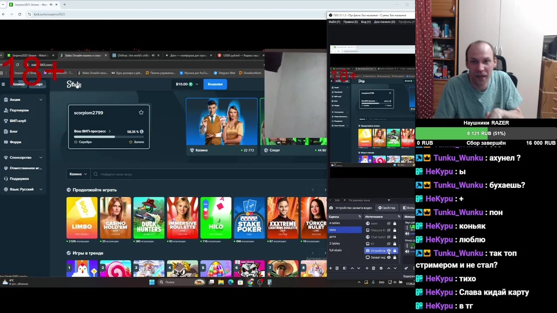The image size is (557, 313).
Task: Open Microsoft Edge from the taskbar
Action: click(x=231, y=282)
